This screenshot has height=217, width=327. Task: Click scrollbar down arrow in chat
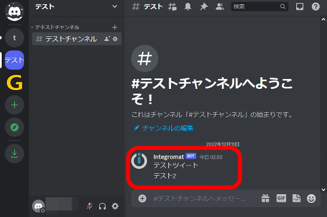point(323,190)
